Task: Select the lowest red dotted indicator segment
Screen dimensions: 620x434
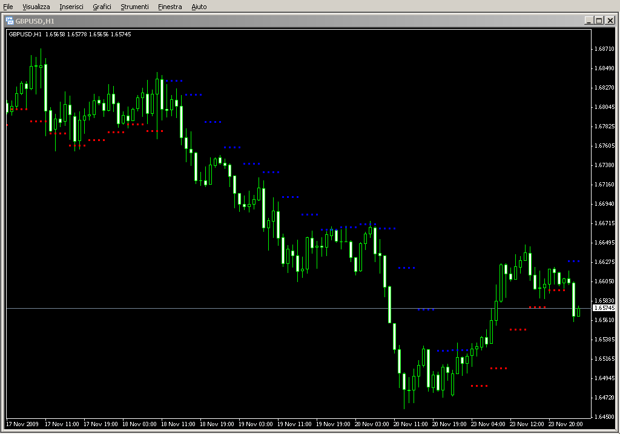Action: coord(480,386)
